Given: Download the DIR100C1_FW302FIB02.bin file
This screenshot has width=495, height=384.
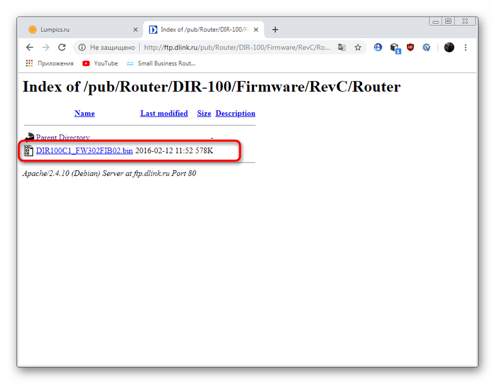Looking at the screenshot, I should (84, 151).
